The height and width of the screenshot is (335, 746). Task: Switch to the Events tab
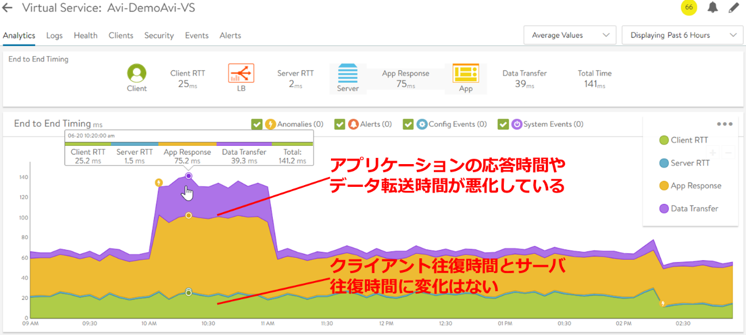click(197, 35)
